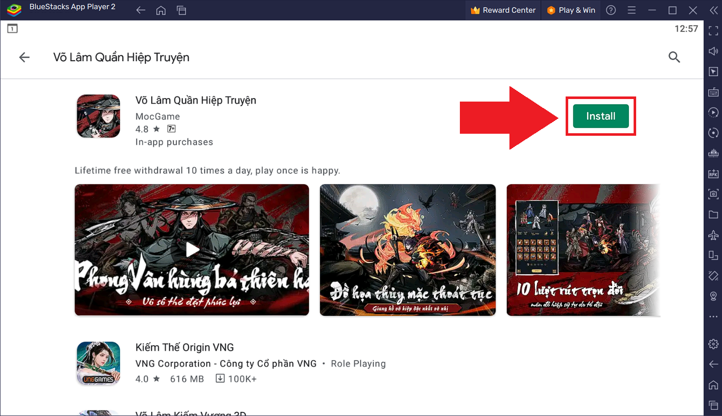The image size is (722, 416).
Task: Click the 'In-app purchases' label
Action: (x=174, y=142)
